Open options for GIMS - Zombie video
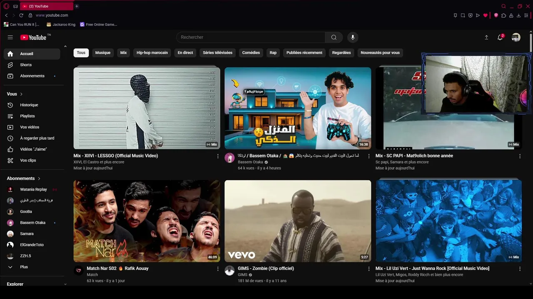 369,269
